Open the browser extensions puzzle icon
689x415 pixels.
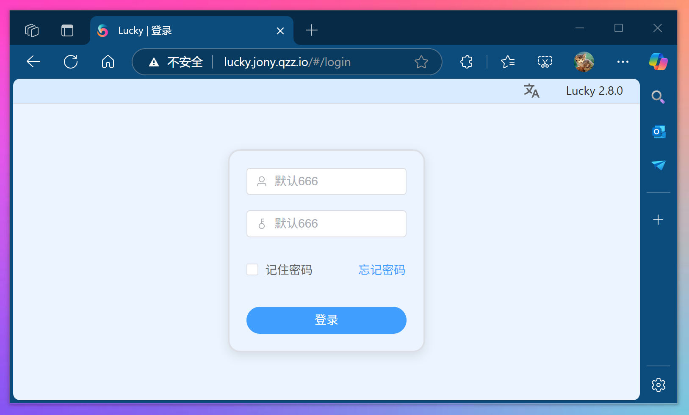pos(466,62)
